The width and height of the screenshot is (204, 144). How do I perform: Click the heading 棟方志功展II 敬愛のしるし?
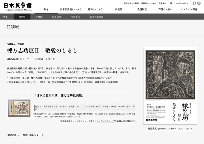(42, 51)
